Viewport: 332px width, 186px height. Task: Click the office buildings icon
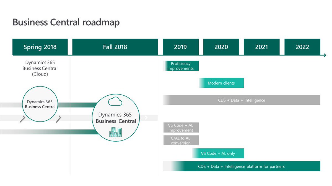click(x=115, y=132)
